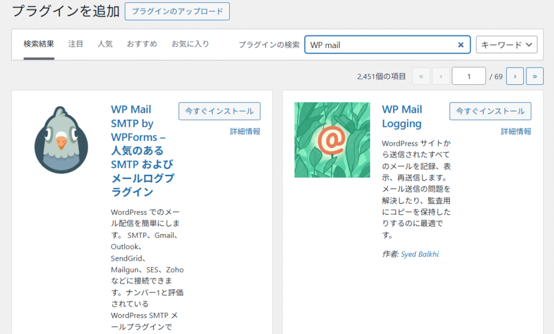Switch to the 注目 tab

(x=76, y=44)
